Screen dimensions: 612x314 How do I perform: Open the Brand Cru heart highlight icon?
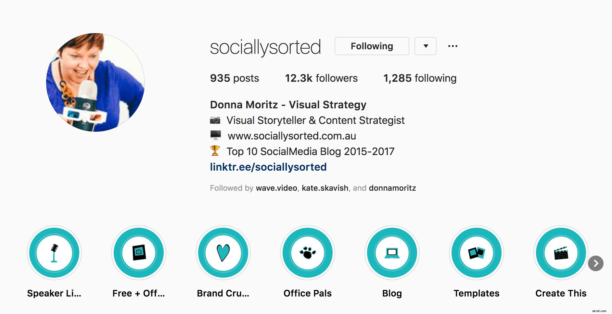tap(223, 253)
